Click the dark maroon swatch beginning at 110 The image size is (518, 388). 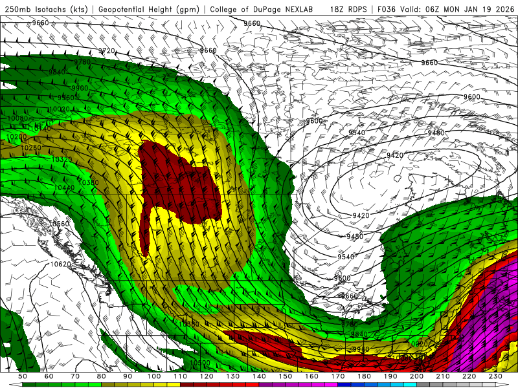(187, 385)
